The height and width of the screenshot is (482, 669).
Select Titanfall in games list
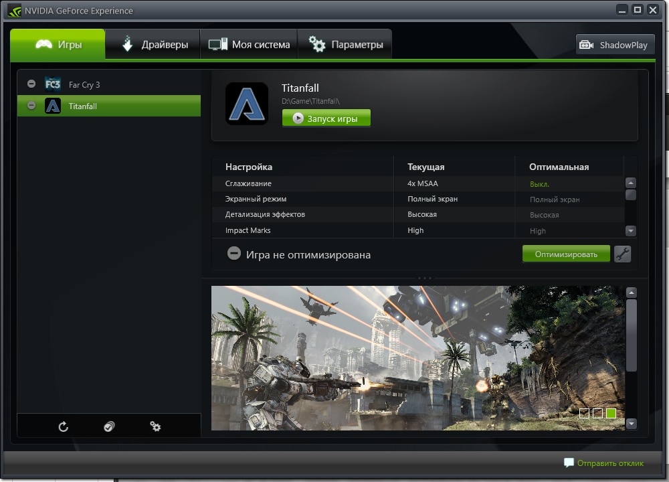tap(109, 106)
